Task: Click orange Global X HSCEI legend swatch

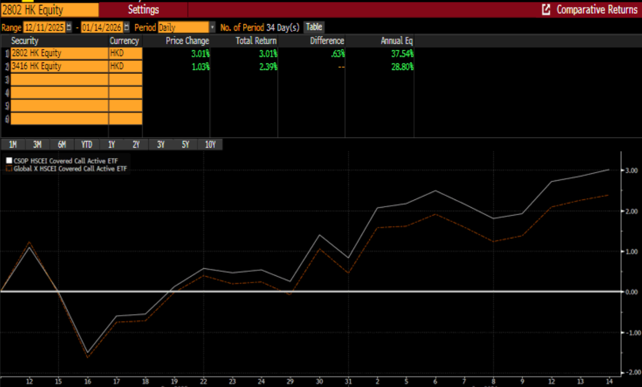Action: 8,169
